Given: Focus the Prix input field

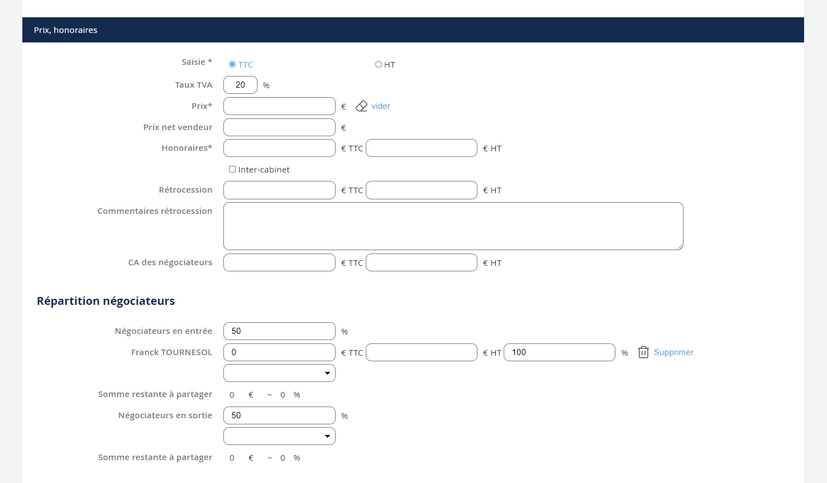Looking at the screenshot, I should [279, 106].
